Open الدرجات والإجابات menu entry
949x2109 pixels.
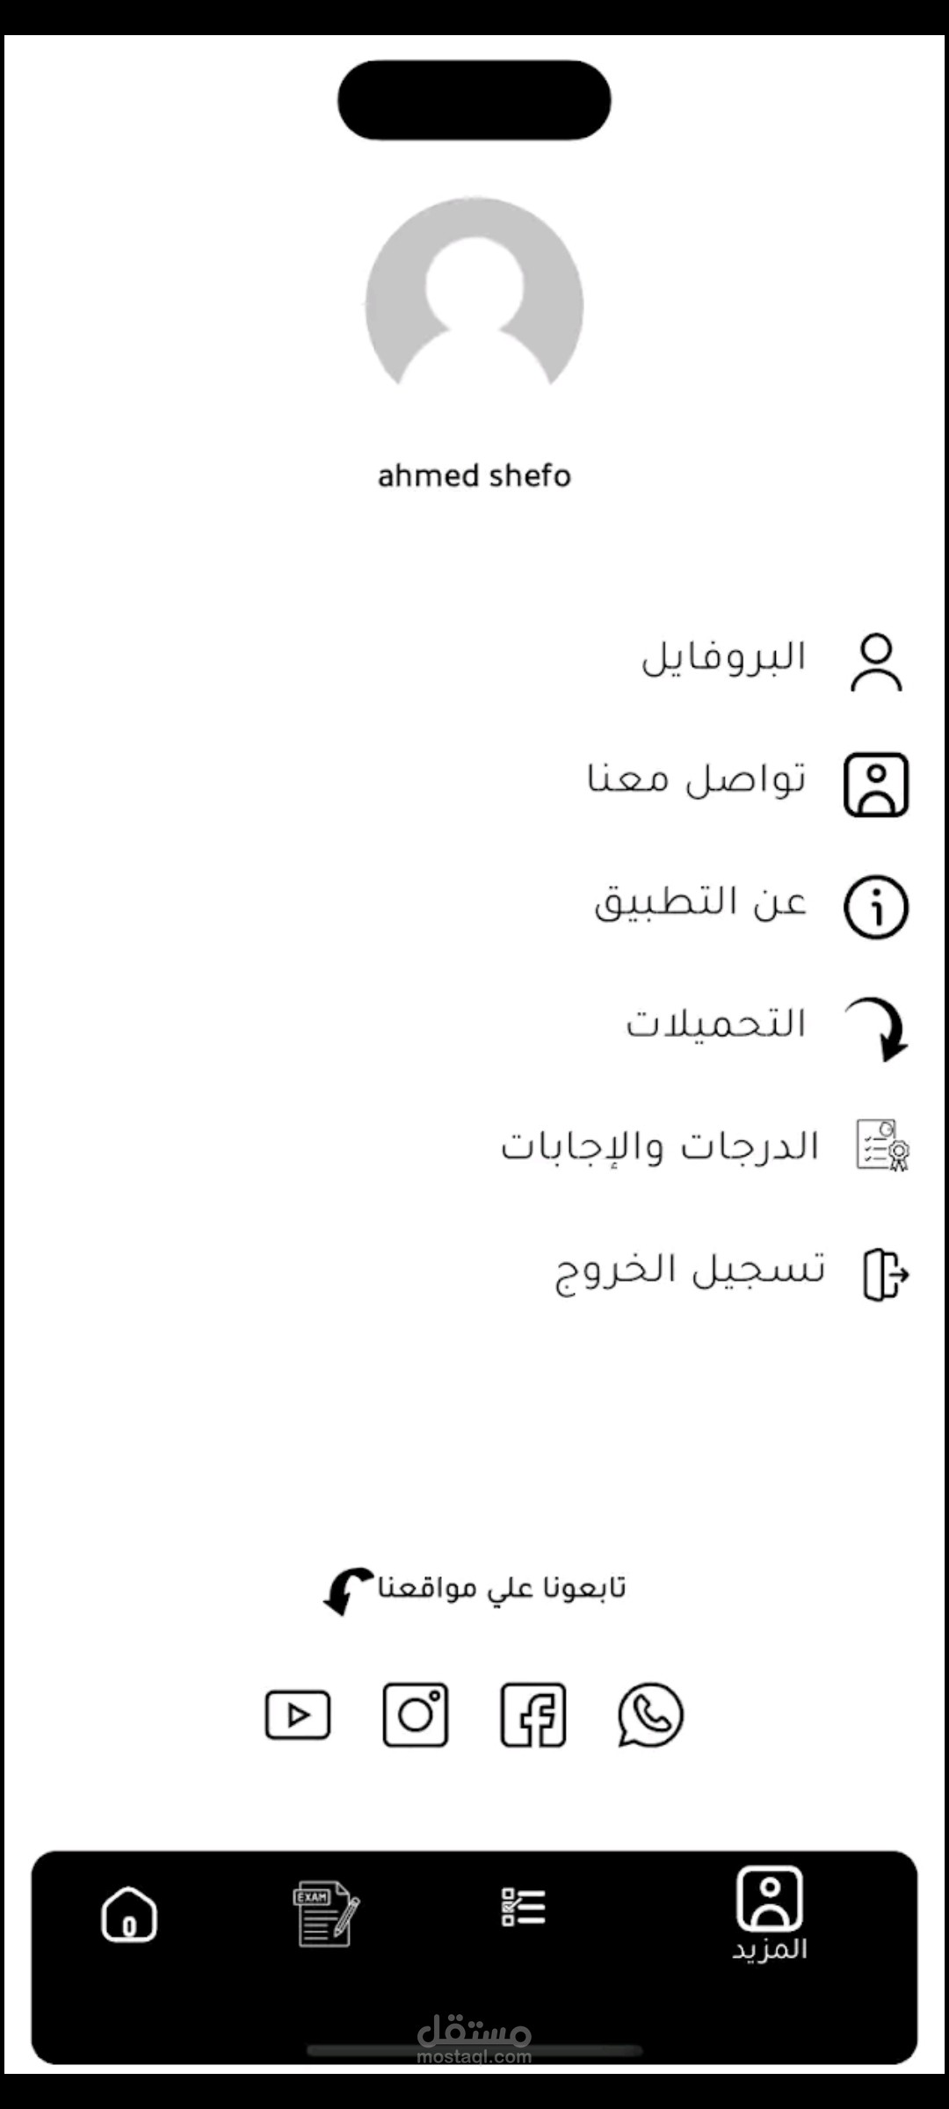tap(660, 1147)
